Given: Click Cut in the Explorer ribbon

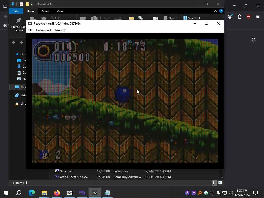Looking at the screenshot, I should click(x=55, y=18).
